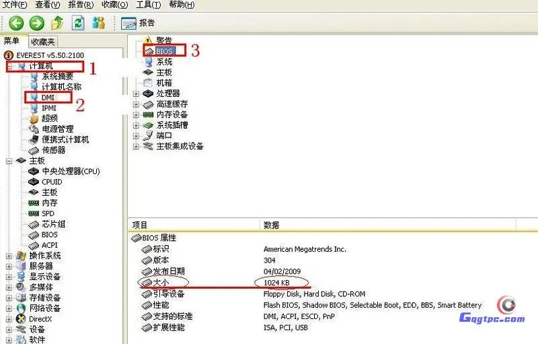Select 机箱 in the DMI pane
The width and height of the screenshot is (538, 344).
tap(164, 83)
